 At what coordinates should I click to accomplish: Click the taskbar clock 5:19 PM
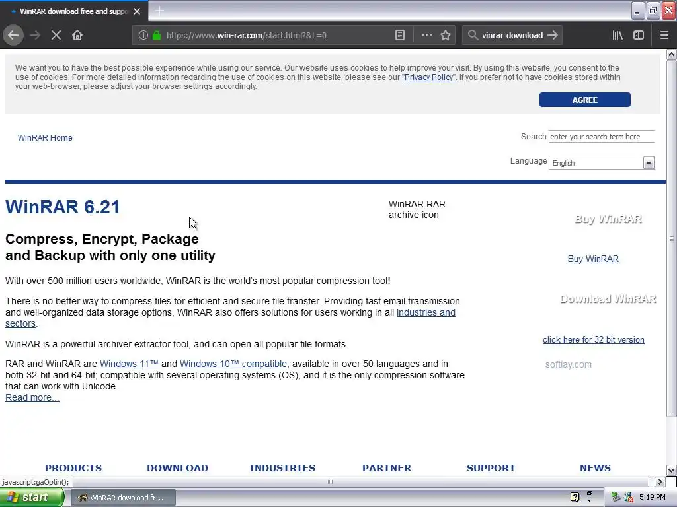pyautogui.click(x=653, y=497)
